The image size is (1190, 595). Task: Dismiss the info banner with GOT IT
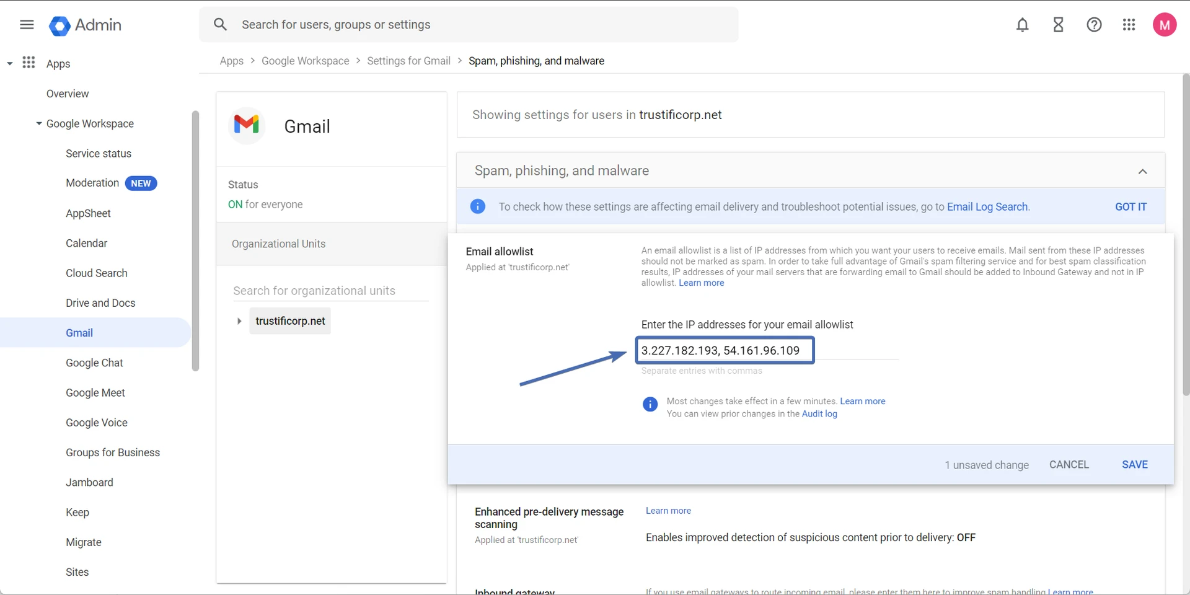(1130, 207)
